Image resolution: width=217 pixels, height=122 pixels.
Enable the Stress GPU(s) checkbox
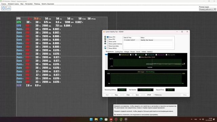108,48
